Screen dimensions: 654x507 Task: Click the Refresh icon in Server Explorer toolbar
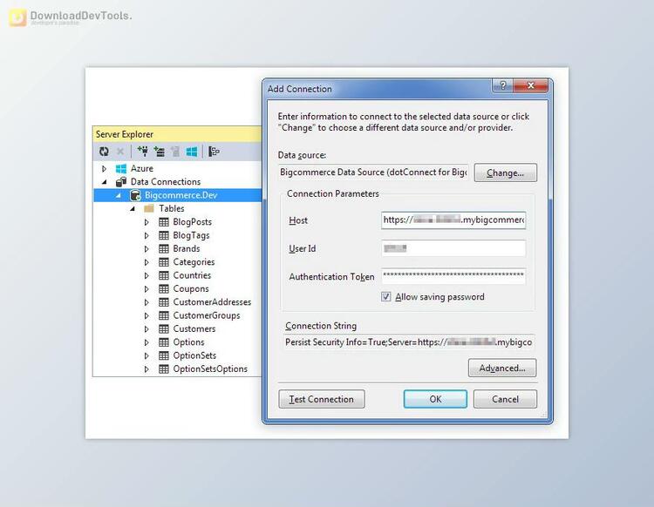pos(104,152)
